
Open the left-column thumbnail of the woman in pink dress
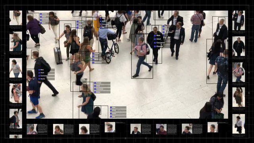coord(16,93)
